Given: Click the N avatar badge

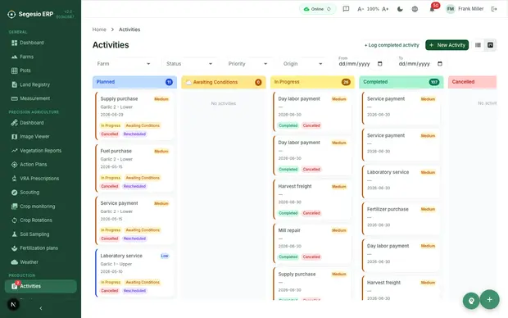Looking at the screenshot, I should (13, 305).
